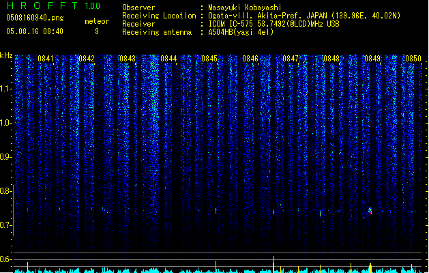
Task: Click the meteor label
Action: 97,21
